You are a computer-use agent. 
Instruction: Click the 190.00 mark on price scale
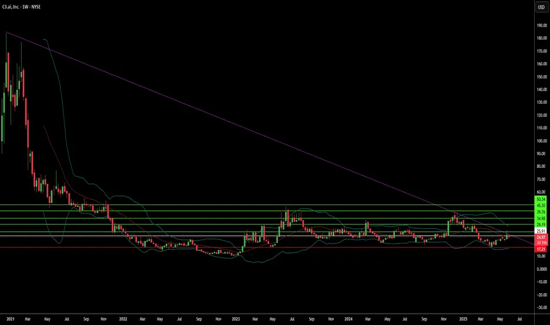click(x=542, y=25)
